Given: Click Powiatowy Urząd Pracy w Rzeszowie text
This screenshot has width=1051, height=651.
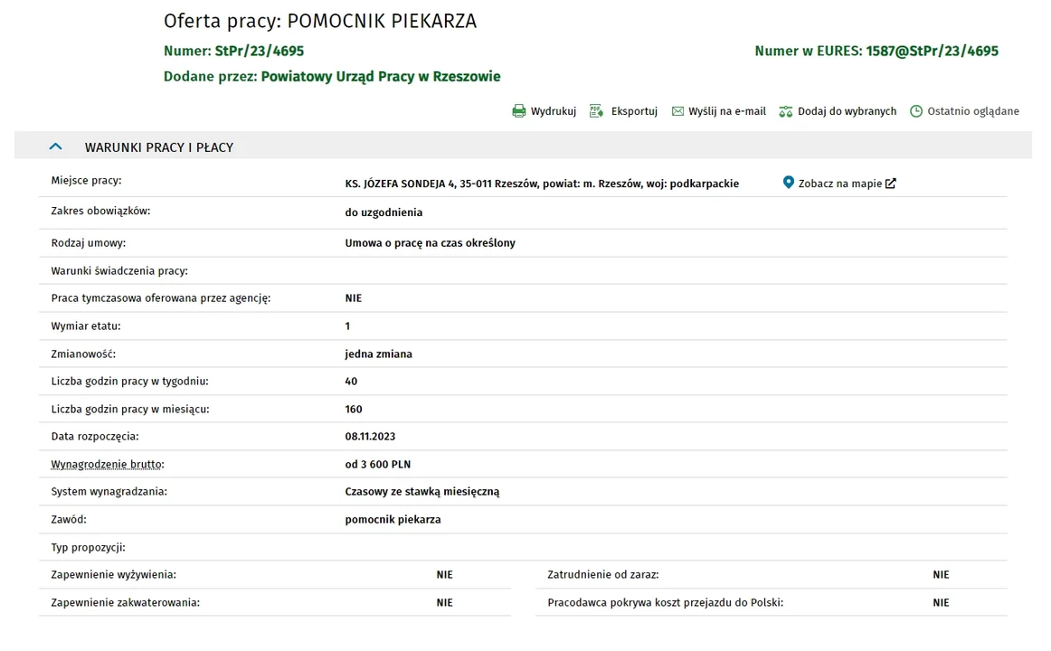Looking at the screenshot, I should click(x=381, y=76).
